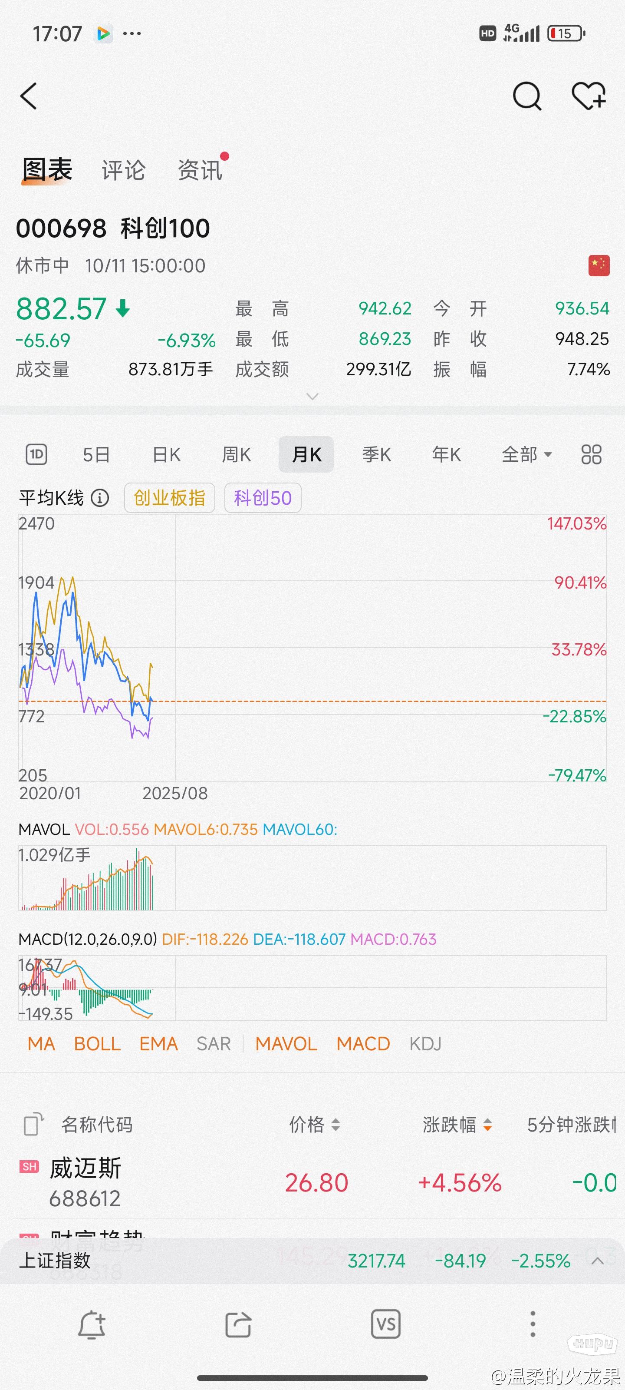Open 威迈斯 688612 stock row

pyautogui.click(x=312, y=1182)
